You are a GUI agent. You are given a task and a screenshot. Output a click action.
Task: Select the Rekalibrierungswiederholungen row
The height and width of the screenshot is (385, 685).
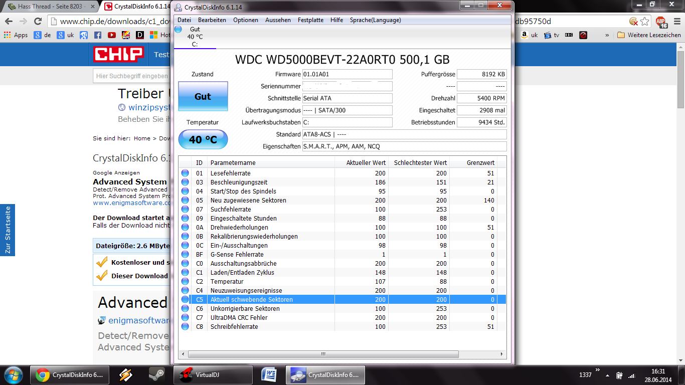tap(342, 236)
